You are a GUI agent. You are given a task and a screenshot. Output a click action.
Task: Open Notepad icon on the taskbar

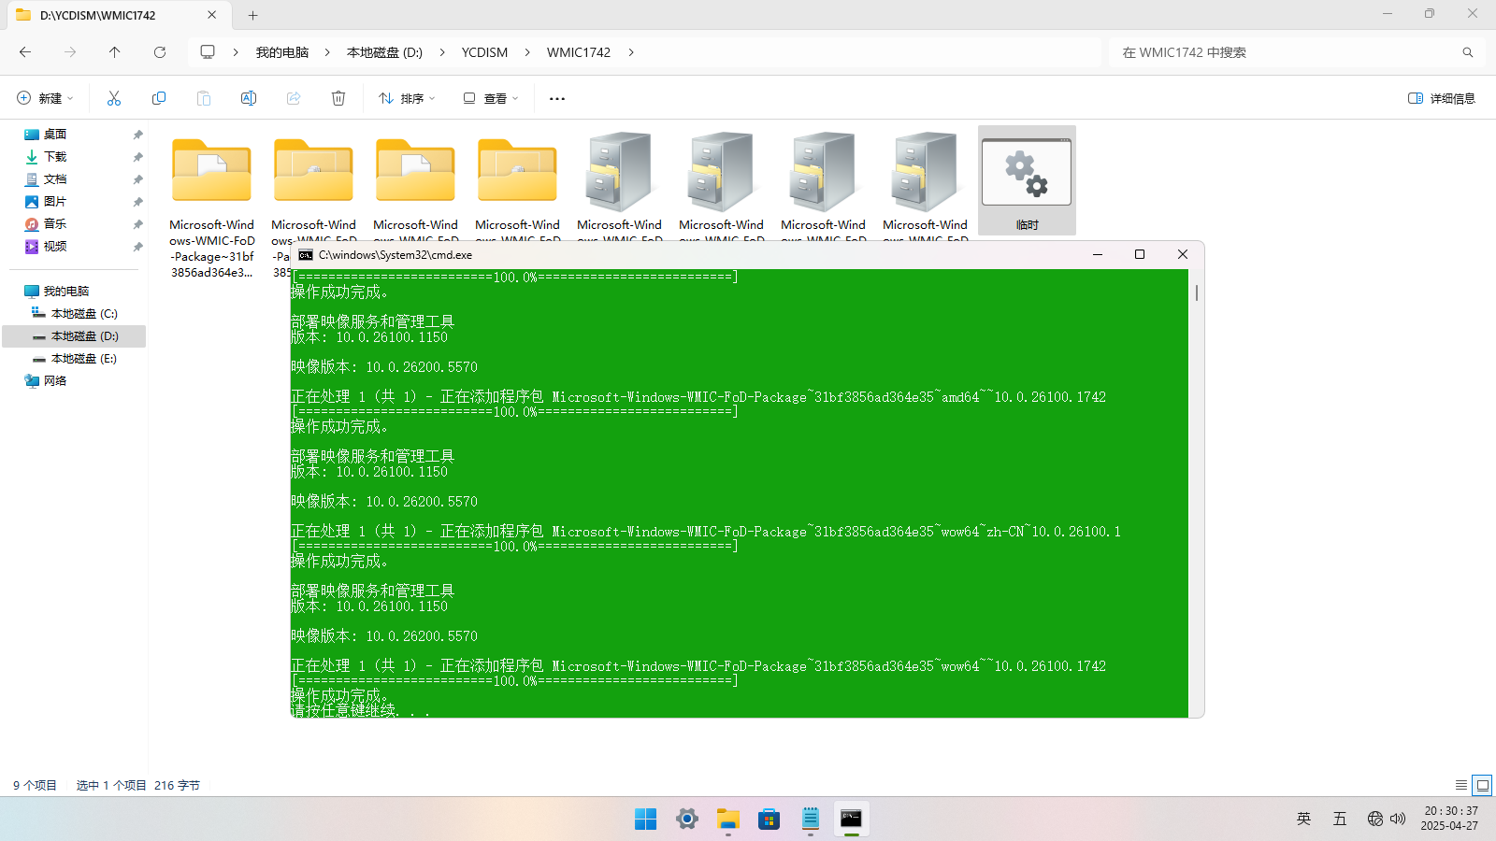click(x=811, y=820)
